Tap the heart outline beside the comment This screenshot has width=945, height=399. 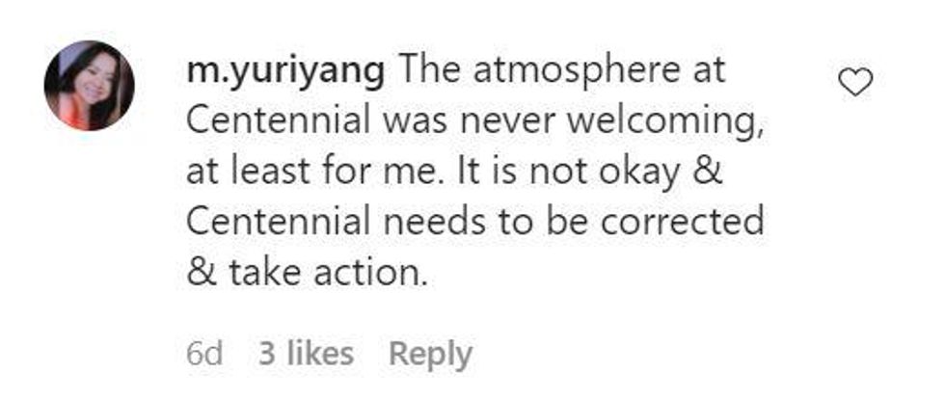coord(855,83)
